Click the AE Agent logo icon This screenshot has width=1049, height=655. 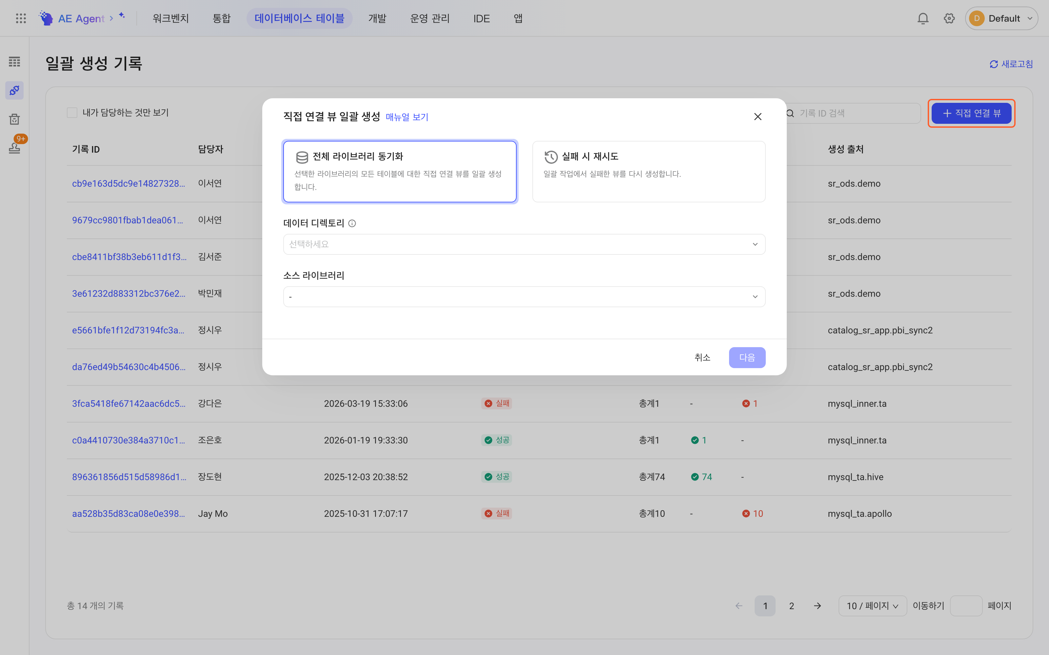(x=46, y=18)
